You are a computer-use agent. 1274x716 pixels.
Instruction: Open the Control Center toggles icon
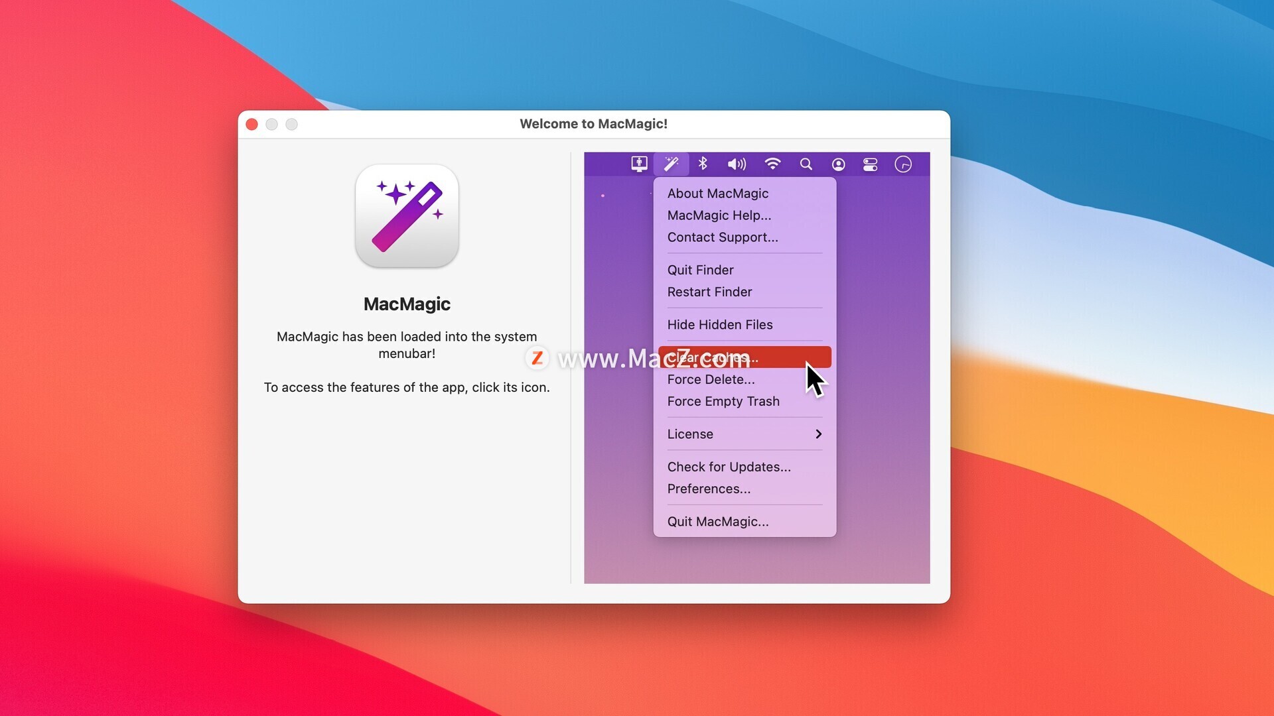[x=870, y=164]
